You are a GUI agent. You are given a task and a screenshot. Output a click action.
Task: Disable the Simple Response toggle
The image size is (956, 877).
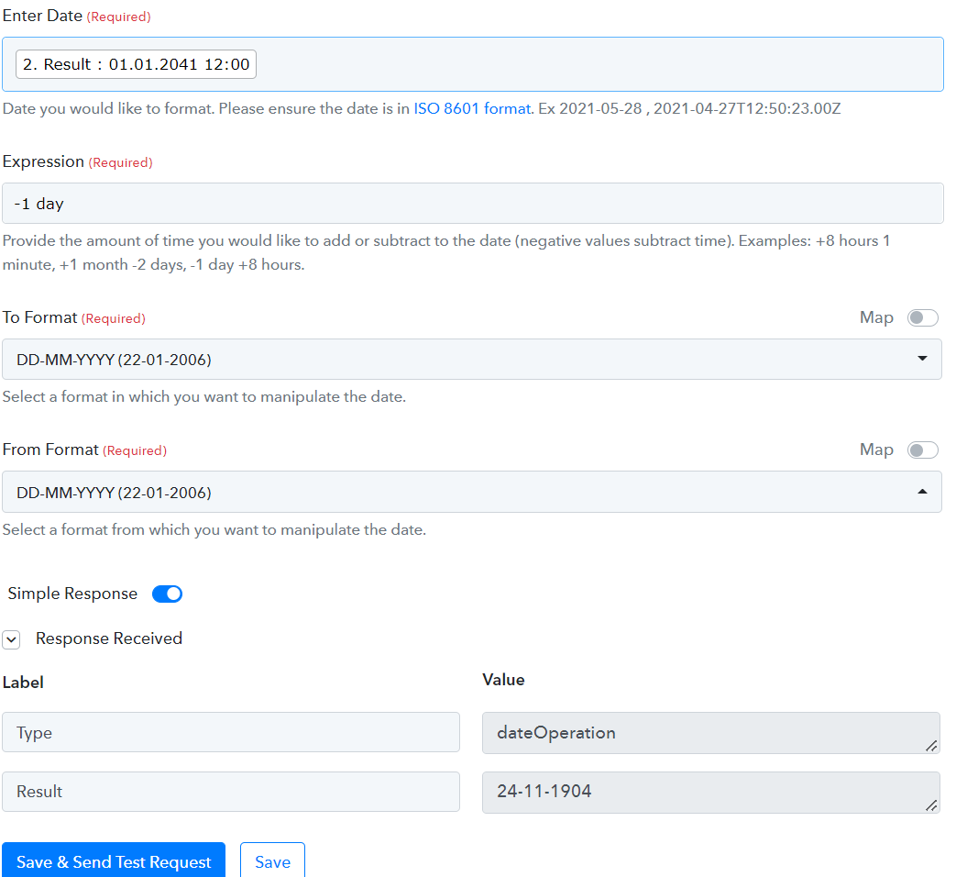pyautogui.click(x=167, y=594)
